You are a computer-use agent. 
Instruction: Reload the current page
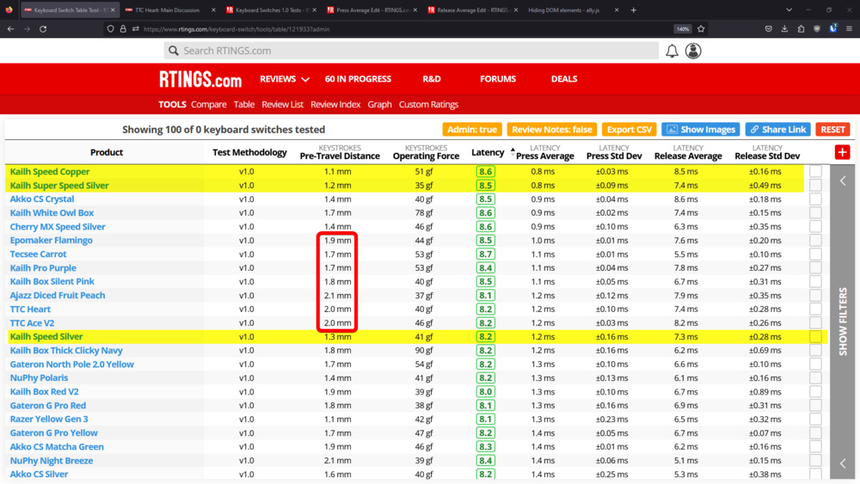[43, 28]
